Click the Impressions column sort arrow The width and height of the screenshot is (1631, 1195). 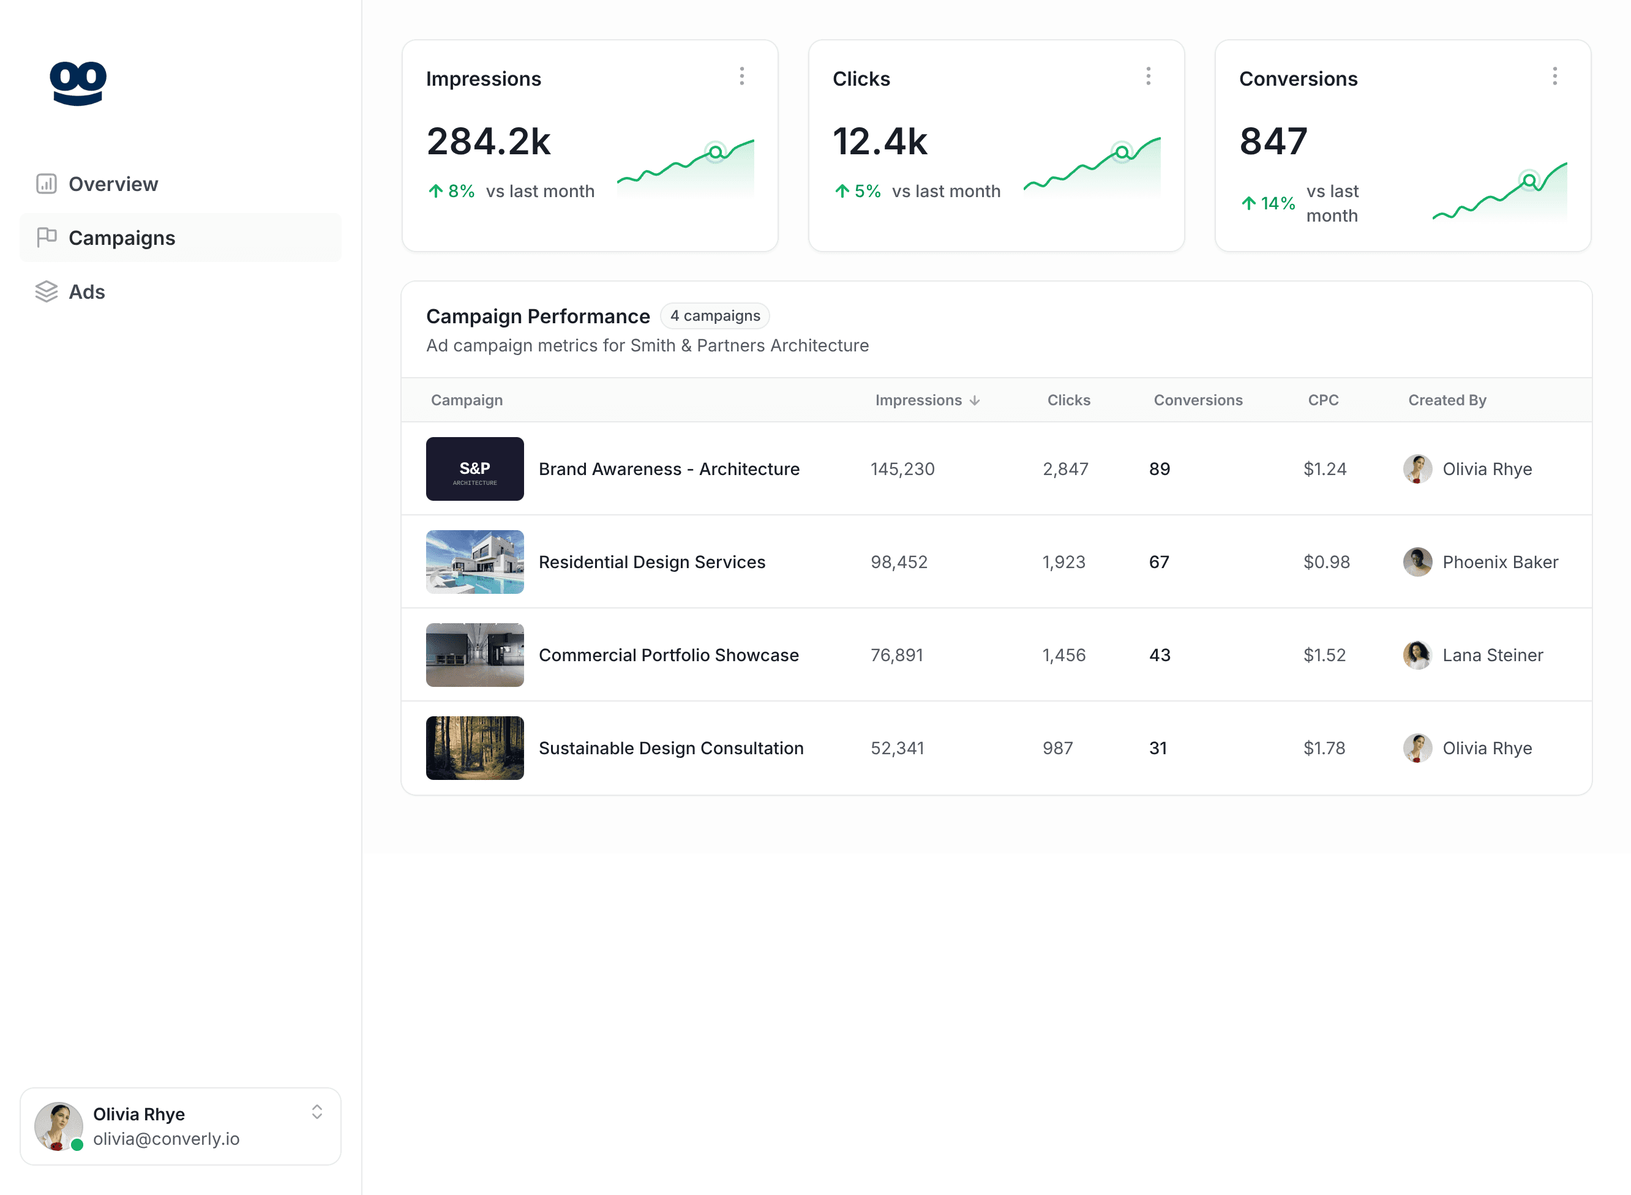(x=974, y=401)
